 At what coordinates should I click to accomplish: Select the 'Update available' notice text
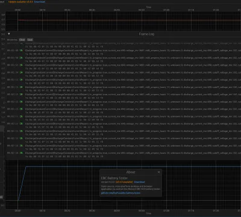20,2
